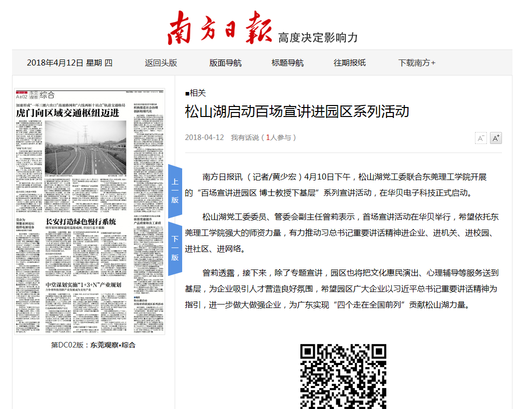The image size is (526, 409).
Task: Open the 版面导航 menu
Action: (225, 62)
